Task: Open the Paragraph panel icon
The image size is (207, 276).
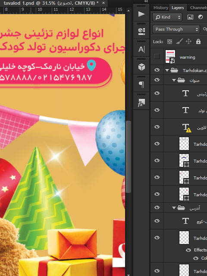Action: pyautogui.click(x=141, y=85)
